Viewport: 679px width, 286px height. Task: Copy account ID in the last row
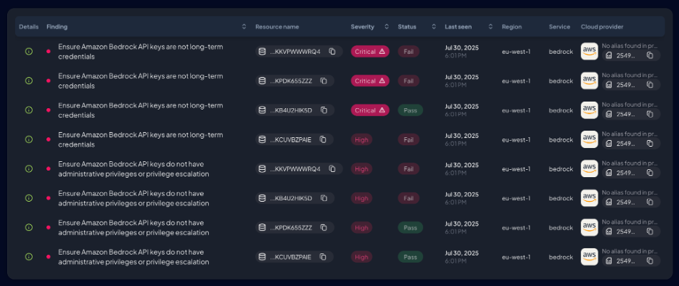point(650,261)
